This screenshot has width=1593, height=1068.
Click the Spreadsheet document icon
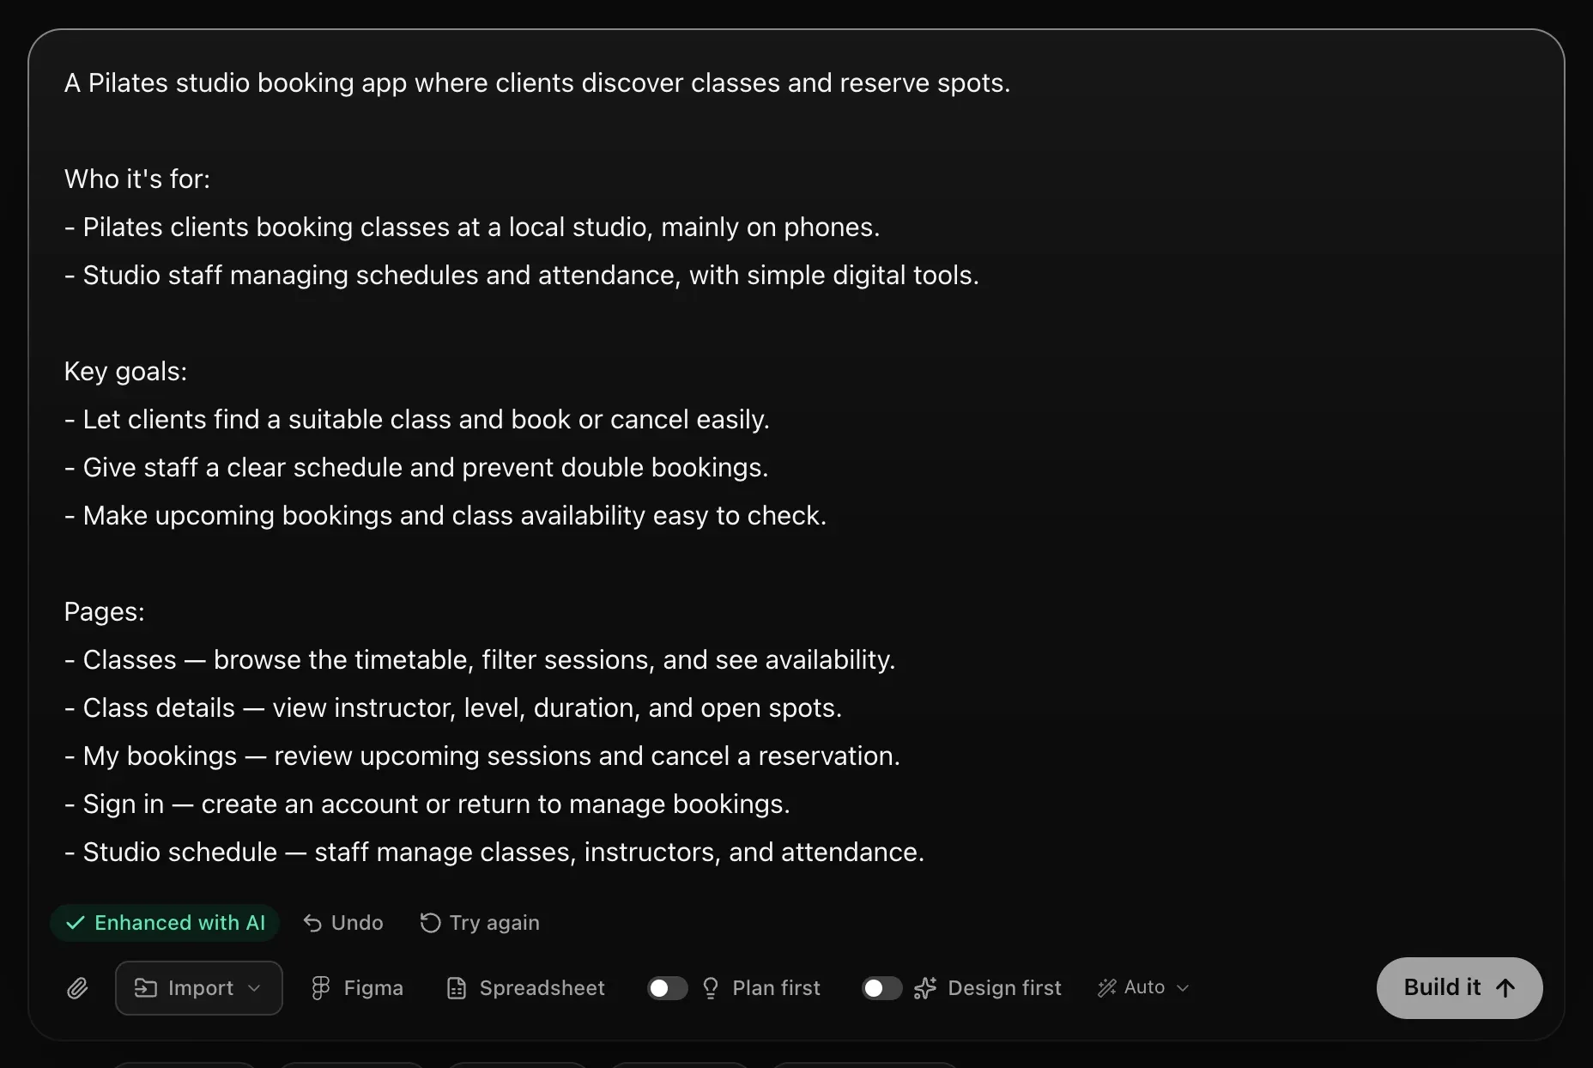[457, 988]
